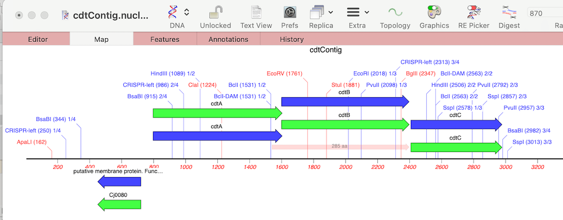563x220 pixels.
Task: Select the blue putative membrane protein arrow
Action: (x=119, y=182)
